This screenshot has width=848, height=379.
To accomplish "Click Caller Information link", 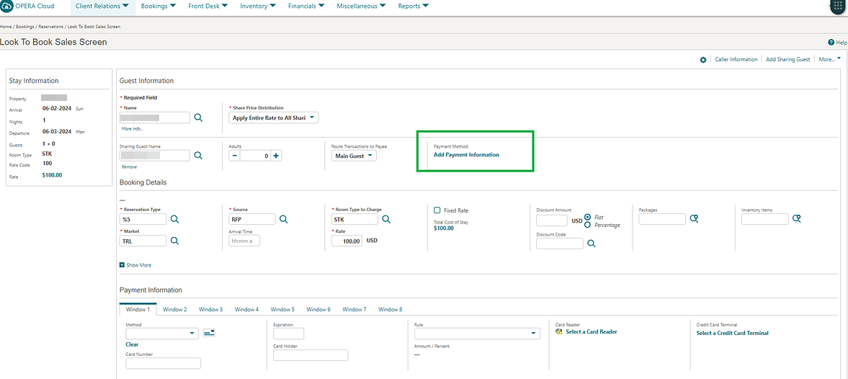I will [736, 60].
